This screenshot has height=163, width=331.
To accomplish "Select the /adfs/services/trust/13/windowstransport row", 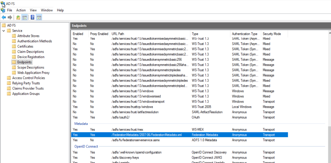I will [179, 102].
